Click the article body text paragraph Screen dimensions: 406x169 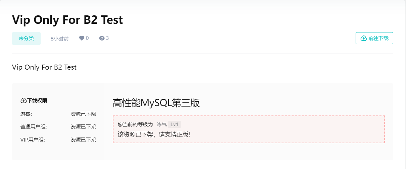pos(44,67)
